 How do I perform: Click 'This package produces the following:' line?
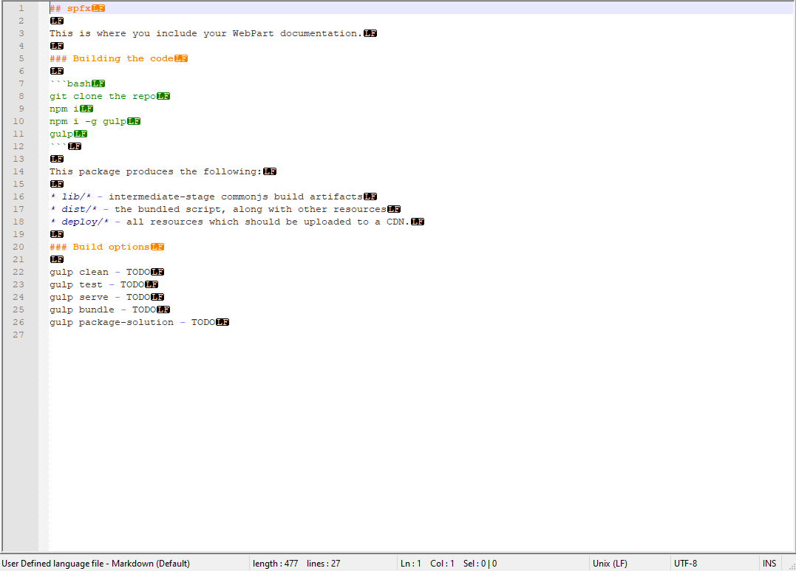click(x=156, y=171)
